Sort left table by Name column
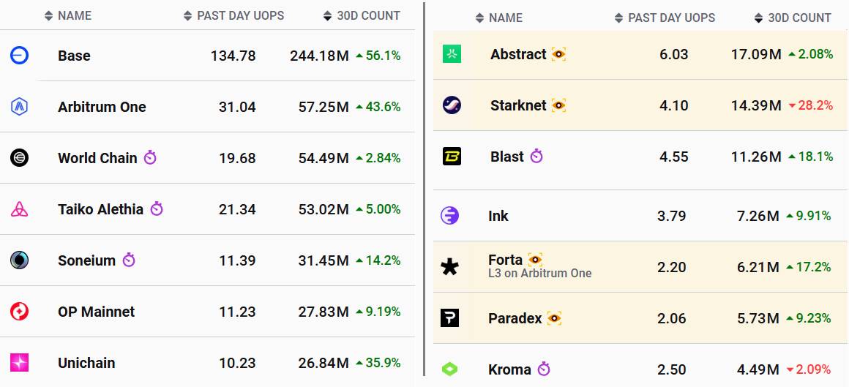Viewport: 849px width, 387px height. (74, 15)
